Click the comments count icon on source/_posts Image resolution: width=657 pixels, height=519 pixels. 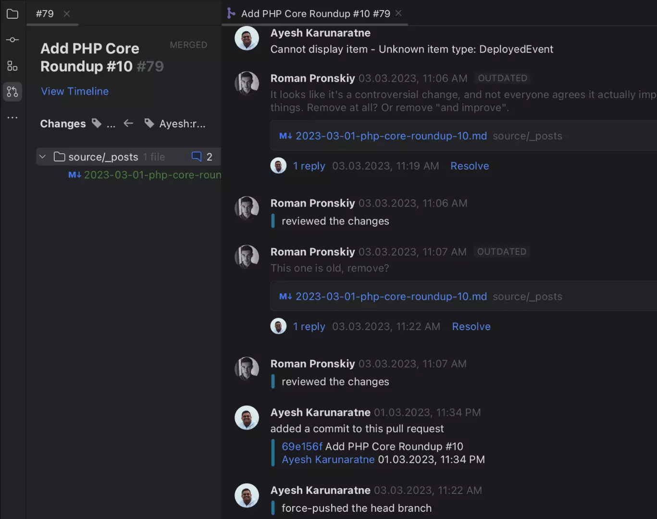(x=197, y=157)
